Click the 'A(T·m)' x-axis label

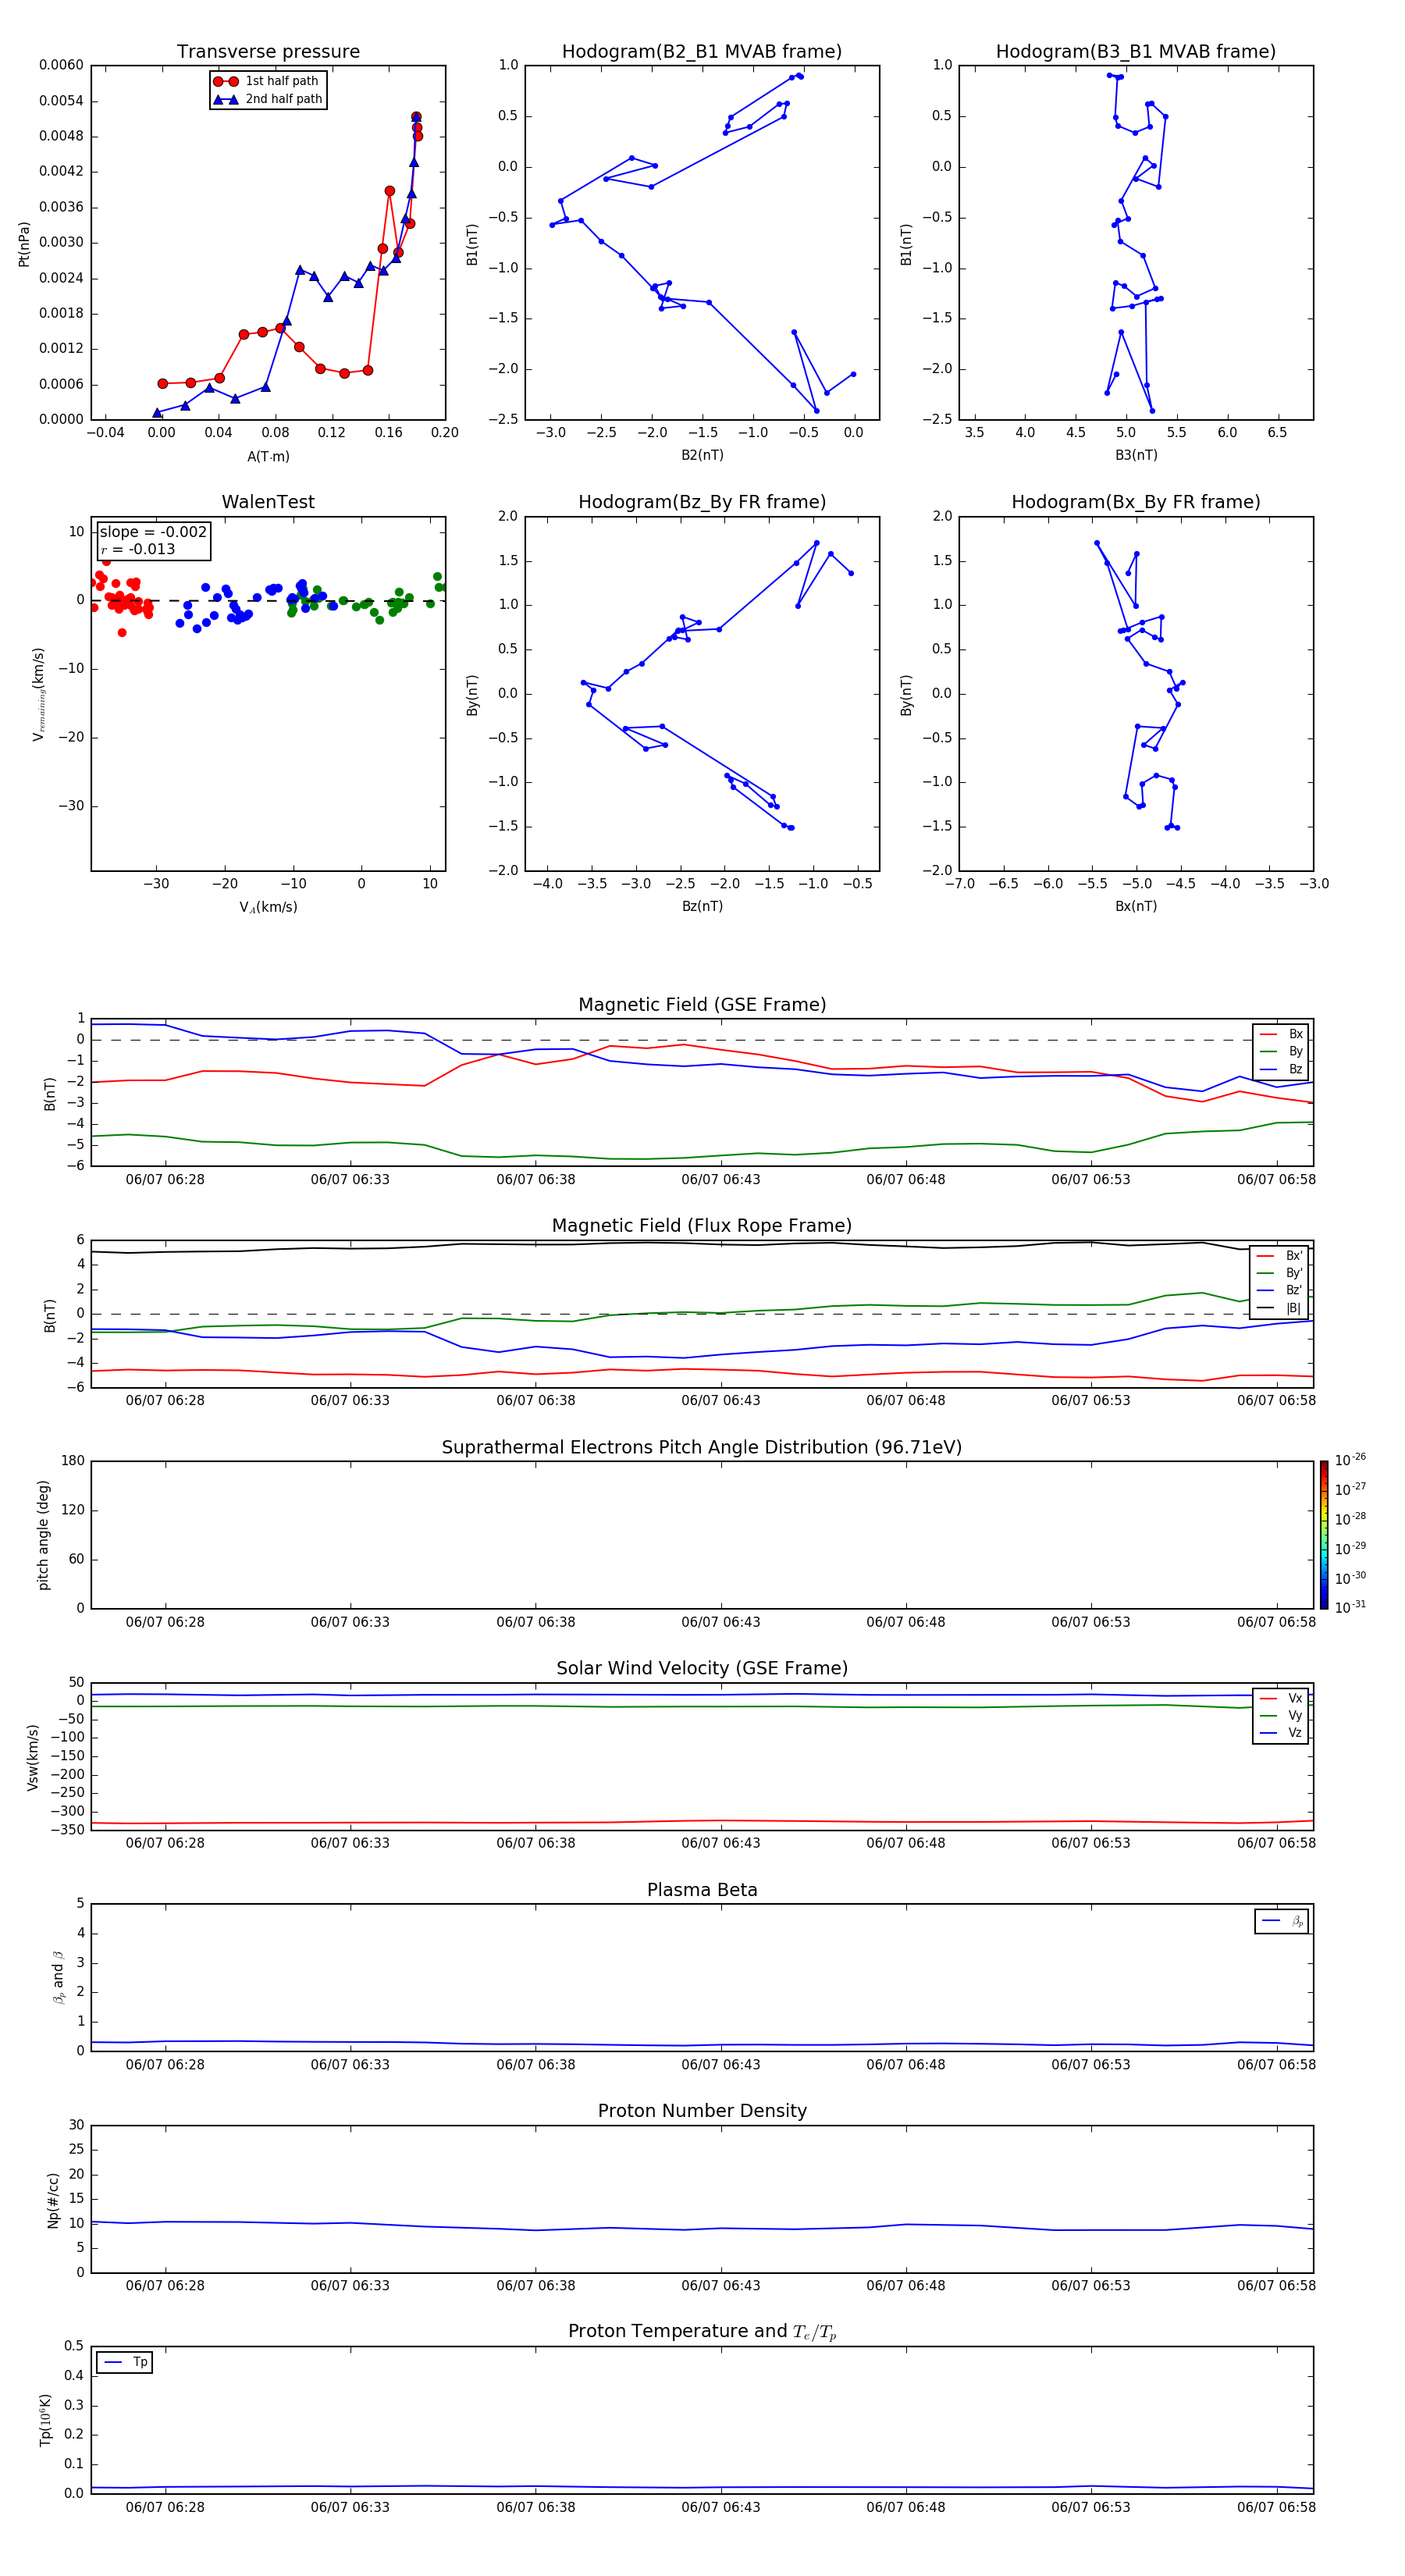(x=268, y=456)
